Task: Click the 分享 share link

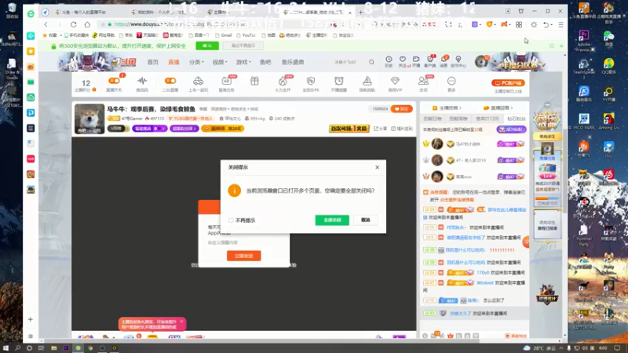Action: click(381, 129)
